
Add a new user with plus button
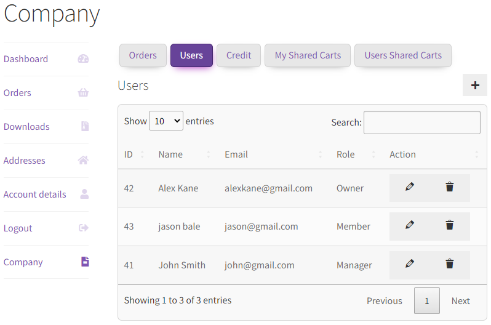[x=475, y=85]
